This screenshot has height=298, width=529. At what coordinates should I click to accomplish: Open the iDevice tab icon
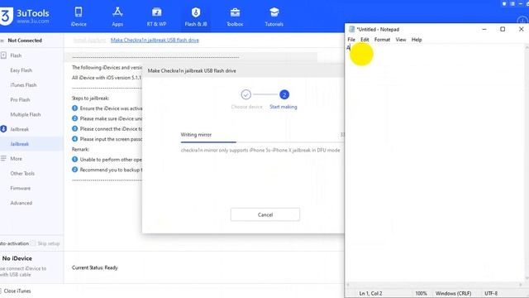[x=79, y=12]
